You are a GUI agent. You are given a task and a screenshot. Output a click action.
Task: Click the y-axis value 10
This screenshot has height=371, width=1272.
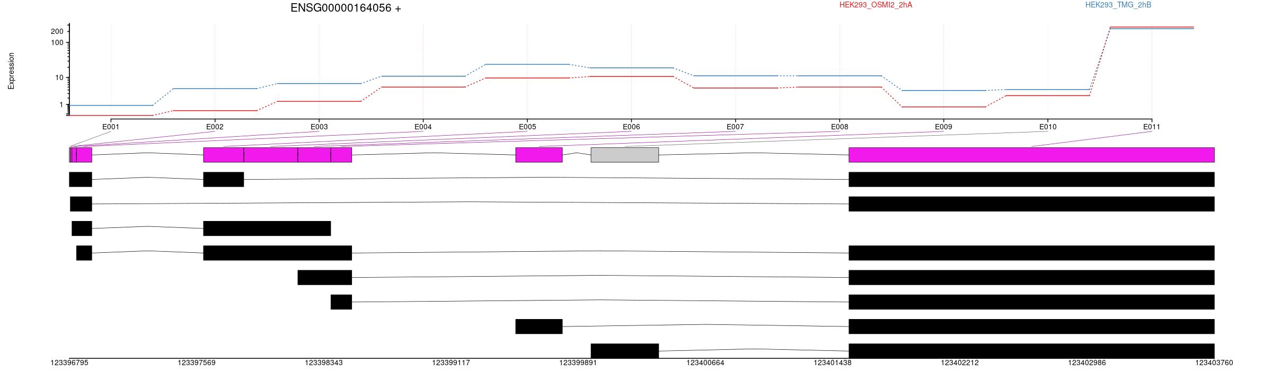click(59, 77)
